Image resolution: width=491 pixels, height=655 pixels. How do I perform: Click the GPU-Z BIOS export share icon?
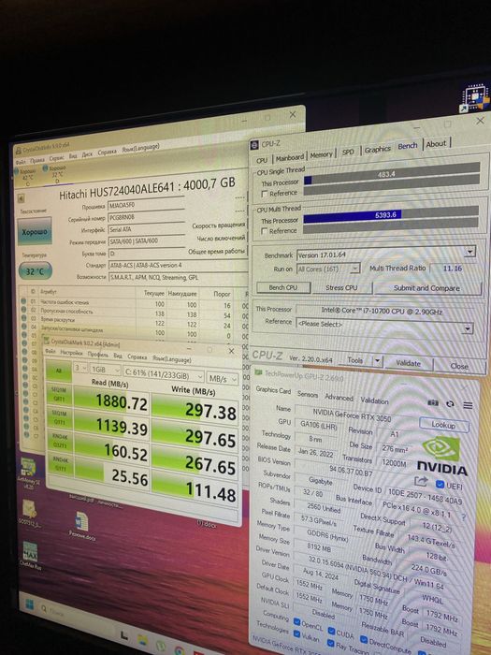click(421, 481)
